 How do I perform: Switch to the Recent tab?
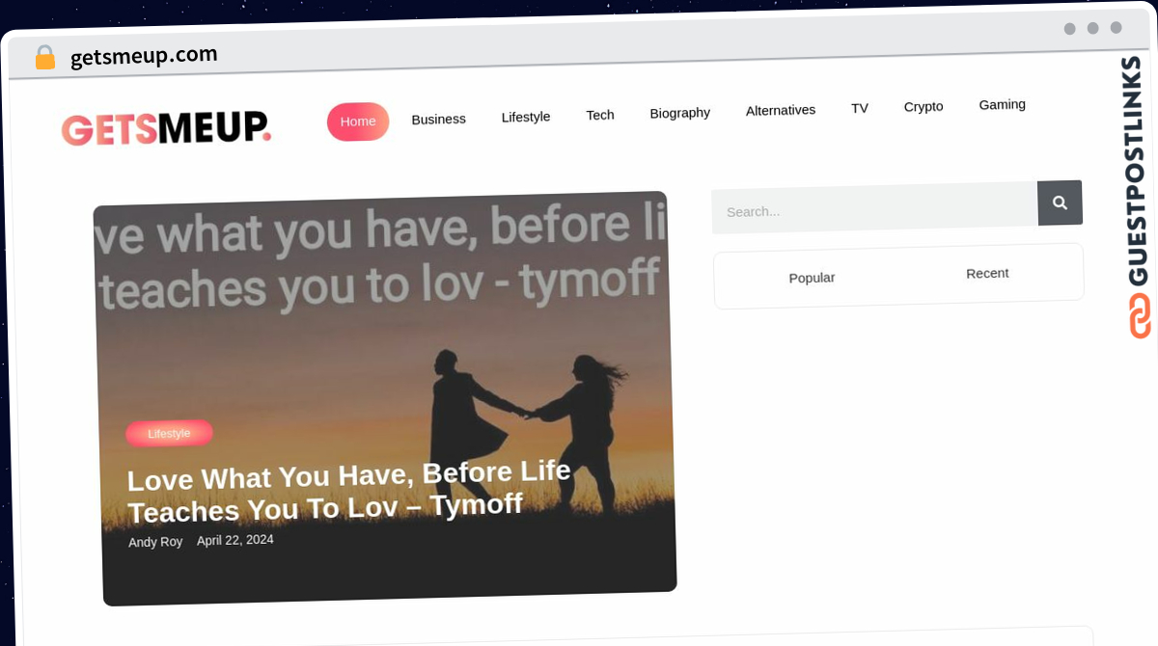[x=987, y=274]
